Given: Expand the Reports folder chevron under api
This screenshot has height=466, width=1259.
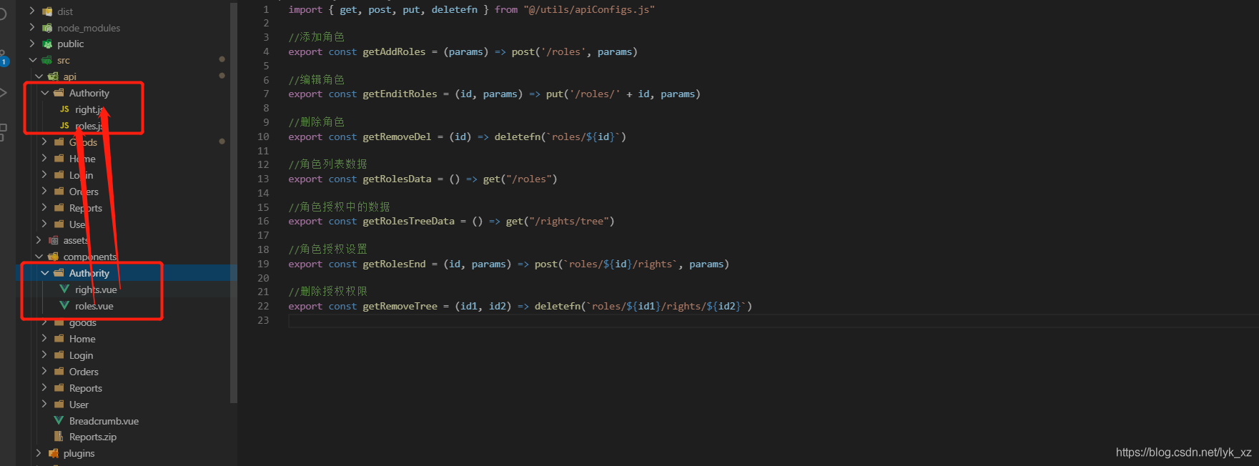Looking at the screenshot, I should click(x=45, y=208).
